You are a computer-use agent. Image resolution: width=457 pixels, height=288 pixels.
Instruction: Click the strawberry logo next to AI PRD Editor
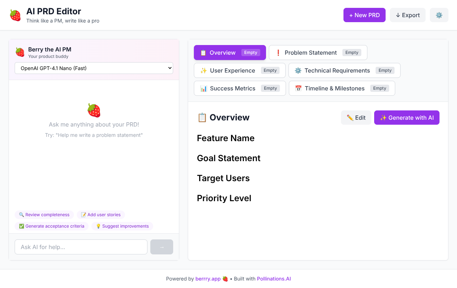15,15
